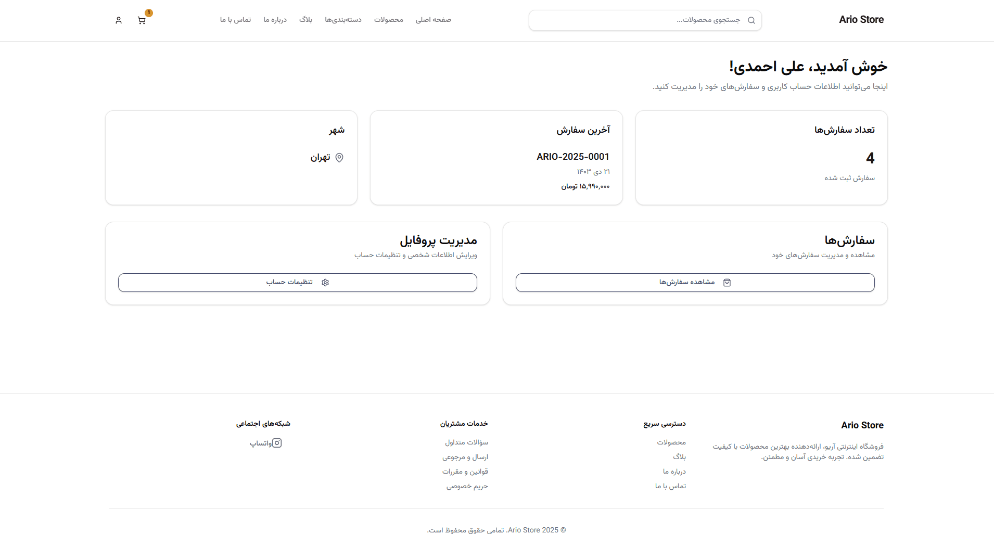Open the حریم خصوصی footer link
Viewport: 994px width, 534px height.
tap(467, 486)
